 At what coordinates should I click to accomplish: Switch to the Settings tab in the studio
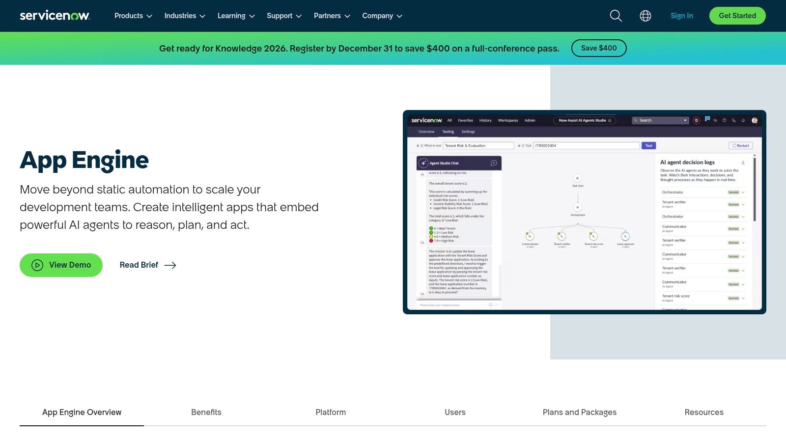click(x=468, y=132)
